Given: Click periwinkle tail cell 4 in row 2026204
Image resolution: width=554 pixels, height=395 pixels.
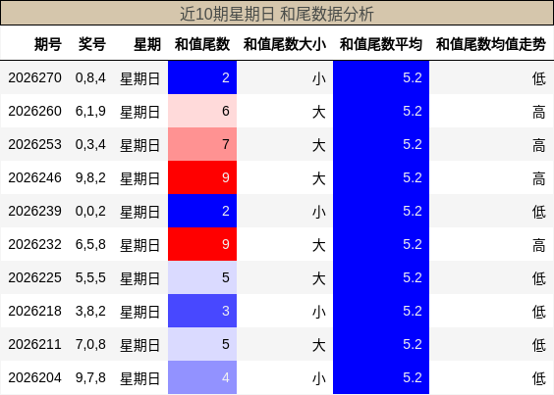Looking at the screenshot, I should coord(202,377).
